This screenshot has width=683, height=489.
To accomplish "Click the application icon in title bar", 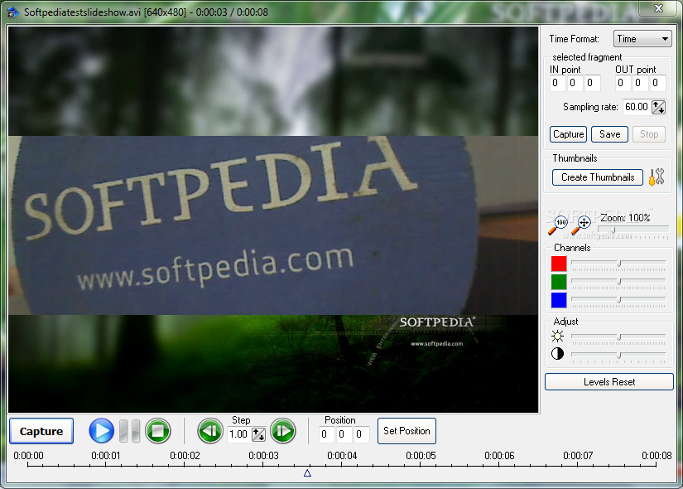I will coord(12,12).
